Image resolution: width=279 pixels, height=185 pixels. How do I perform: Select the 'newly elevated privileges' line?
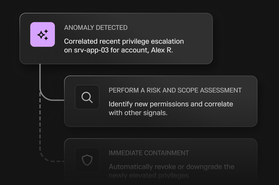tap(148, 175)
